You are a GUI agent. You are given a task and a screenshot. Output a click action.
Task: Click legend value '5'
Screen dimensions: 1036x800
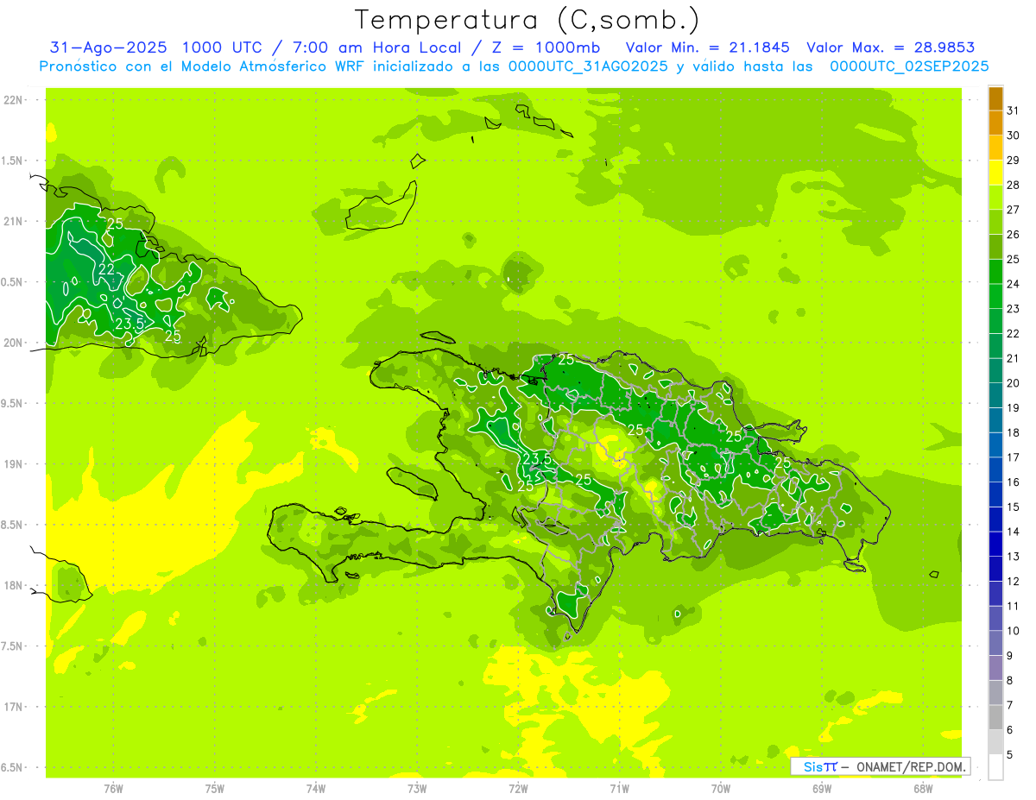[x=1010, y=754]
